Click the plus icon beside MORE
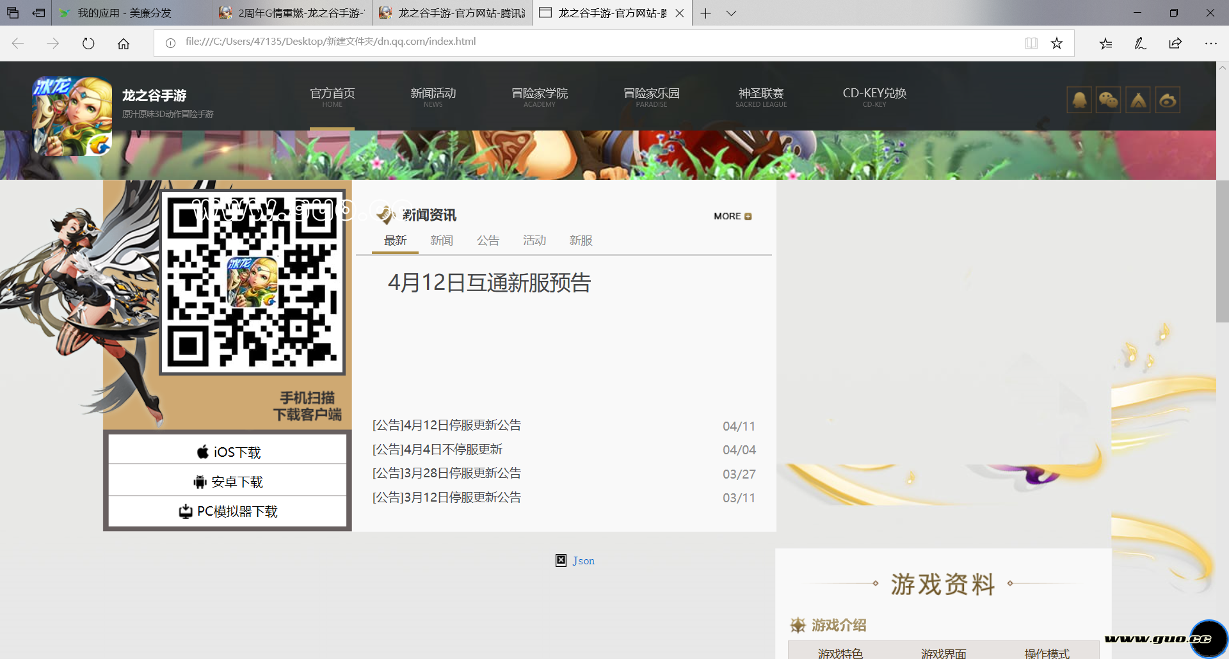The width and height of the screenshot is (1229, 659). (748, 216)
